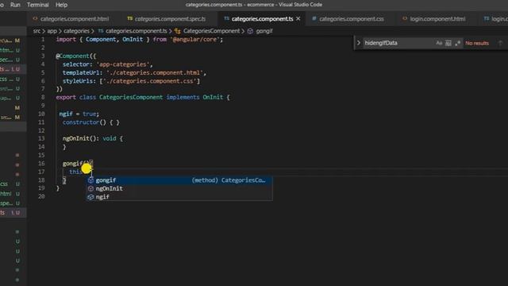Open the Run menu
The image size is (508, 286).
coord(15,5)
